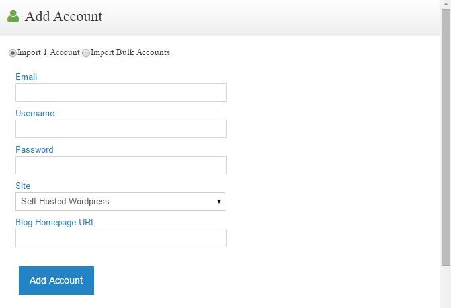Focus the Blog Homepage URL input field

click(121, 238)
